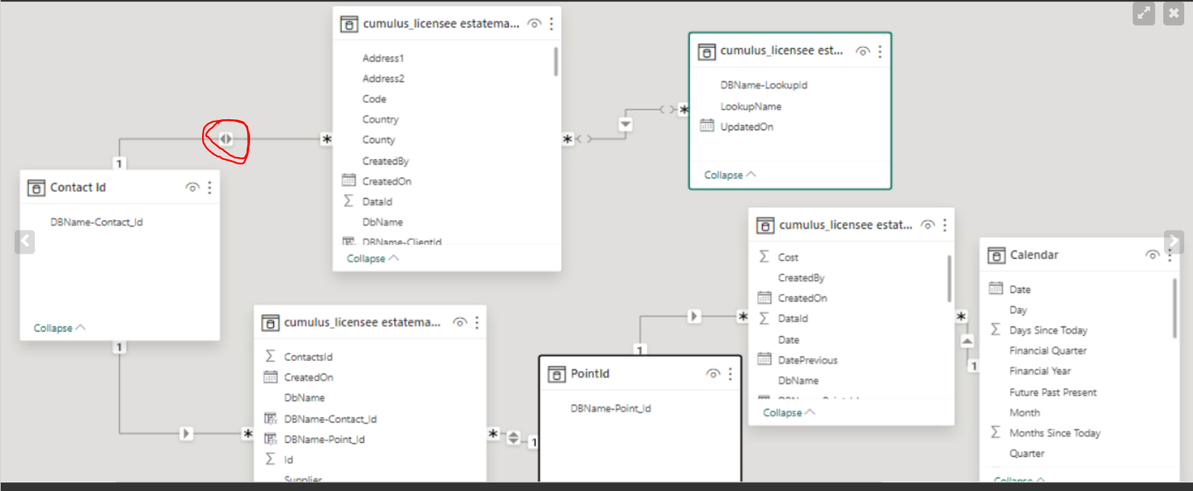The height and width of the screenshot is (491, 1193).
Task: Select bidirectional filter arrow left of PointId table
Action: tap(513, 437)
